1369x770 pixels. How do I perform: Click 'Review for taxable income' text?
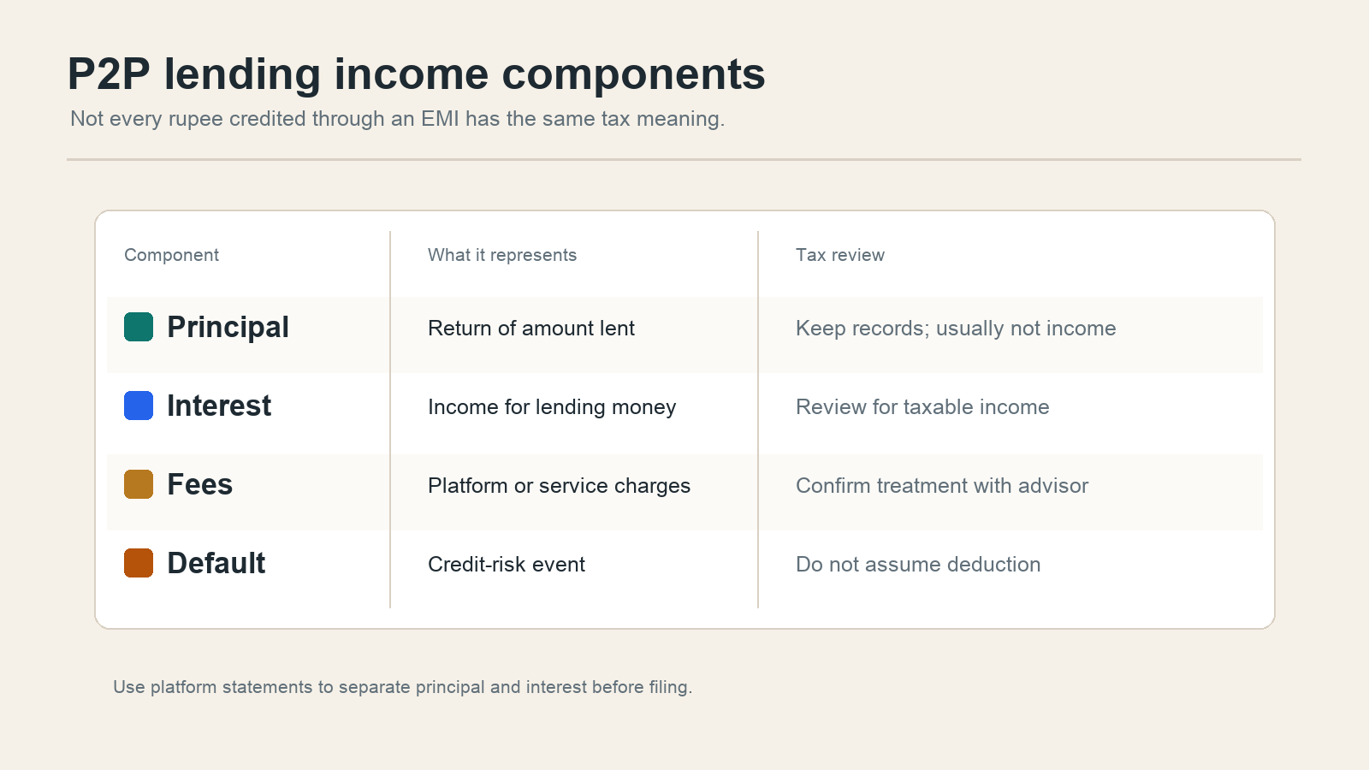(922, 407)
